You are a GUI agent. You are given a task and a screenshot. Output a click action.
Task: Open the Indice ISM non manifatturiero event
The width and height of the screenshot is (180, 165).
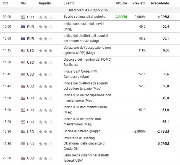tap(85, 110)
